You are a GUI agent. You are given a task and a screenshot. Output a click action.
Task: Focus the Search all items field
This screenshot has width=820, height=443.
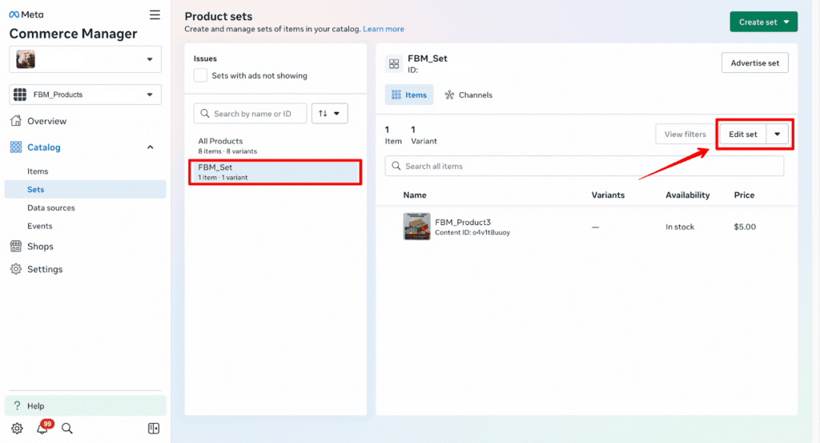click(584, 166)
